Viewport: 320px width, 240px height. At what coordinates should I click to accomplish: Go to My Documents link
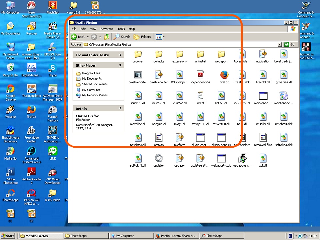point(92,78)
